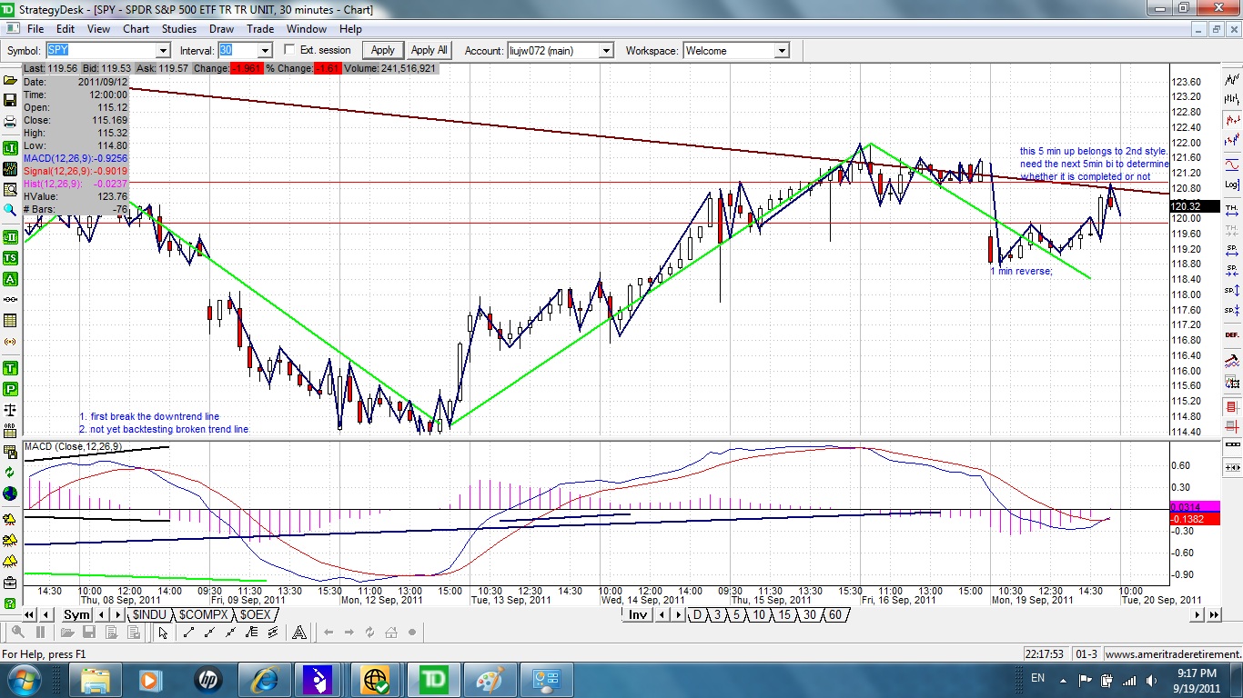The height and width of the screenshot is (698, 1243).
Task: Open the Interval dropdown list
Action: (x=265, y=51)
